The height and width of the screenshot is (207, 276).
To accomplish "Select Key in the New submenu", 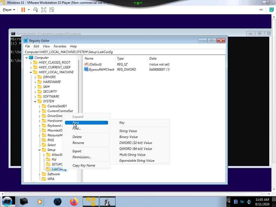I will pyautogui.click(x=140, y=123).
